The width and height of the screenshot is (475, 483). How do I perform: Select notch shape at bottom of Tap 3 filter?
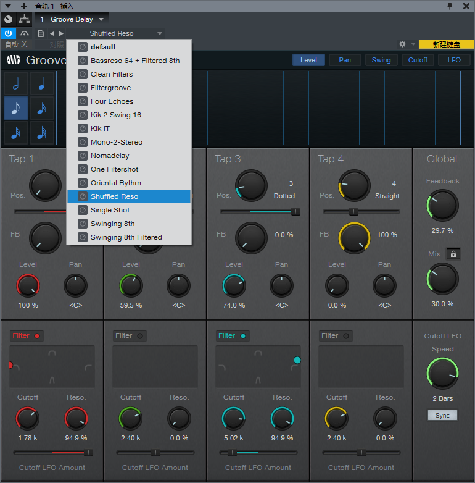258,380
